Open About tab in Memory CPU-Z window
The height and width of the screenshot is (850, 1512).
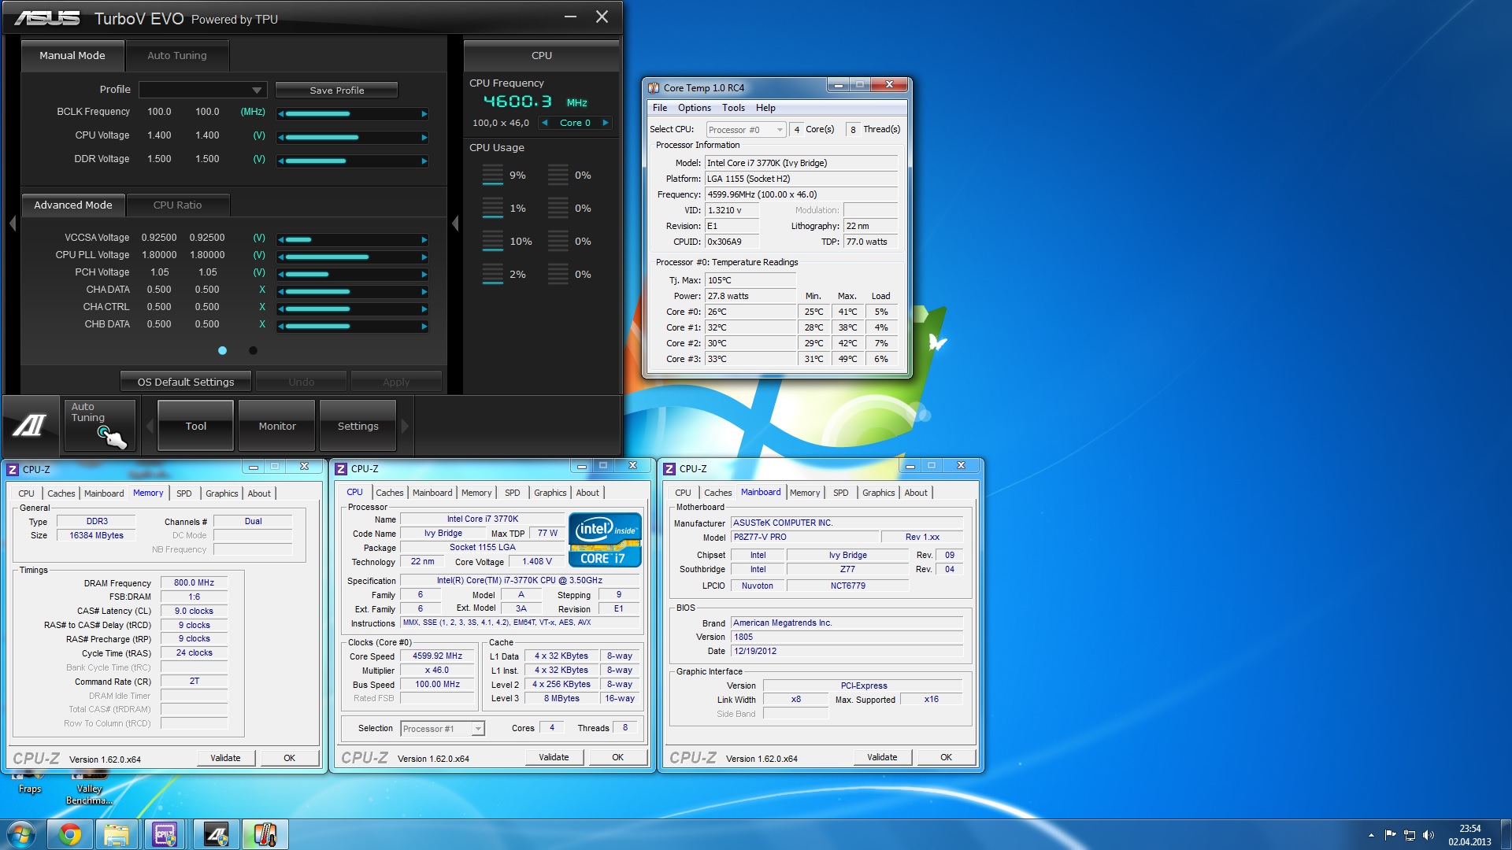(x=259, y=493)
